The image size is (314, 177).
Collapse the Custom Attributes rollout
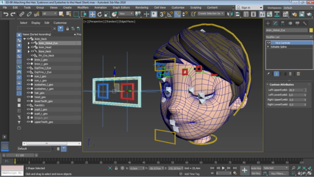[x=267, y=85]
